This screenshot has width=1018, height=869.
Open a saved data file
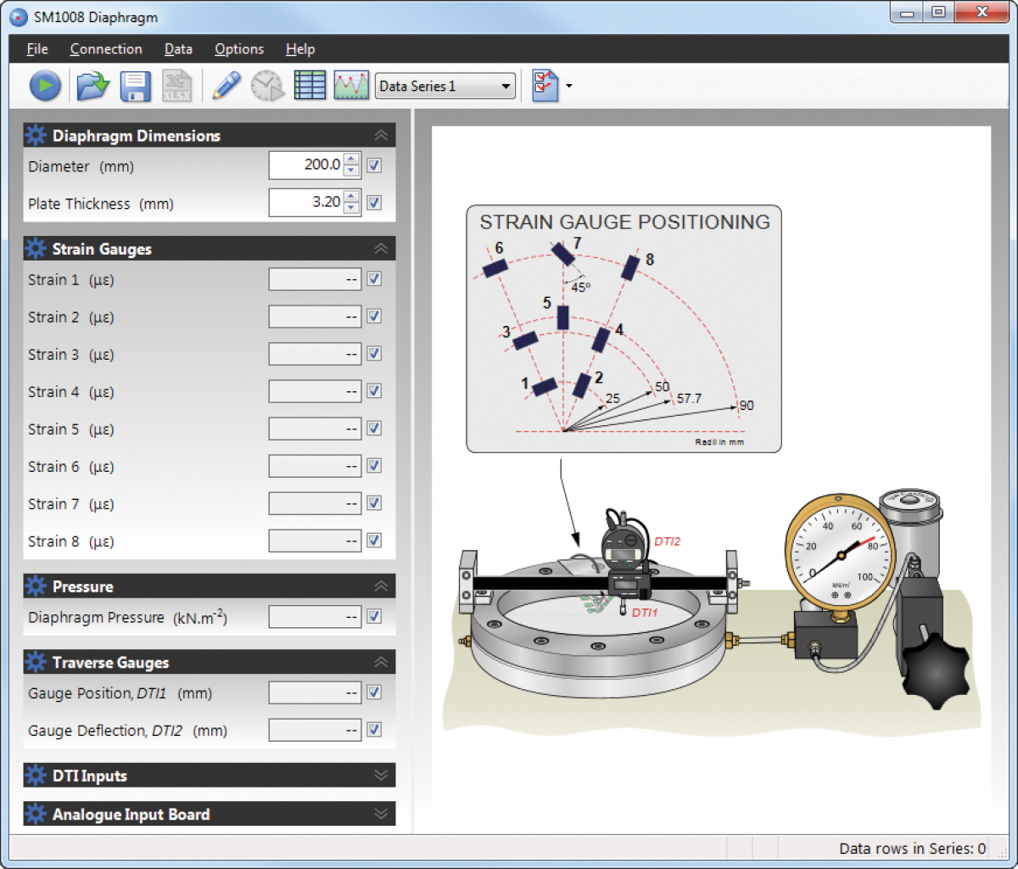point(92,85)
